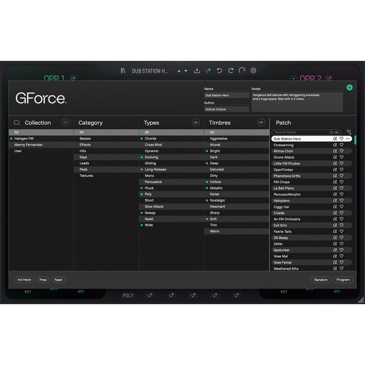The image size is (365, 365).
Task: Click the undo arrow icon
Action: 219,71
